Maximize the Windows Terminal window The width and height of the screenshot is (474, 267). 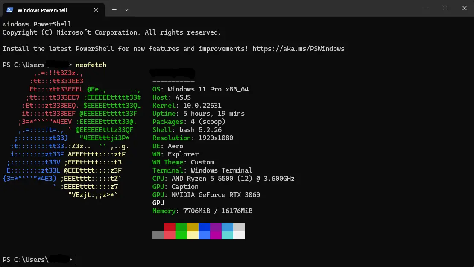pos(445,8)
